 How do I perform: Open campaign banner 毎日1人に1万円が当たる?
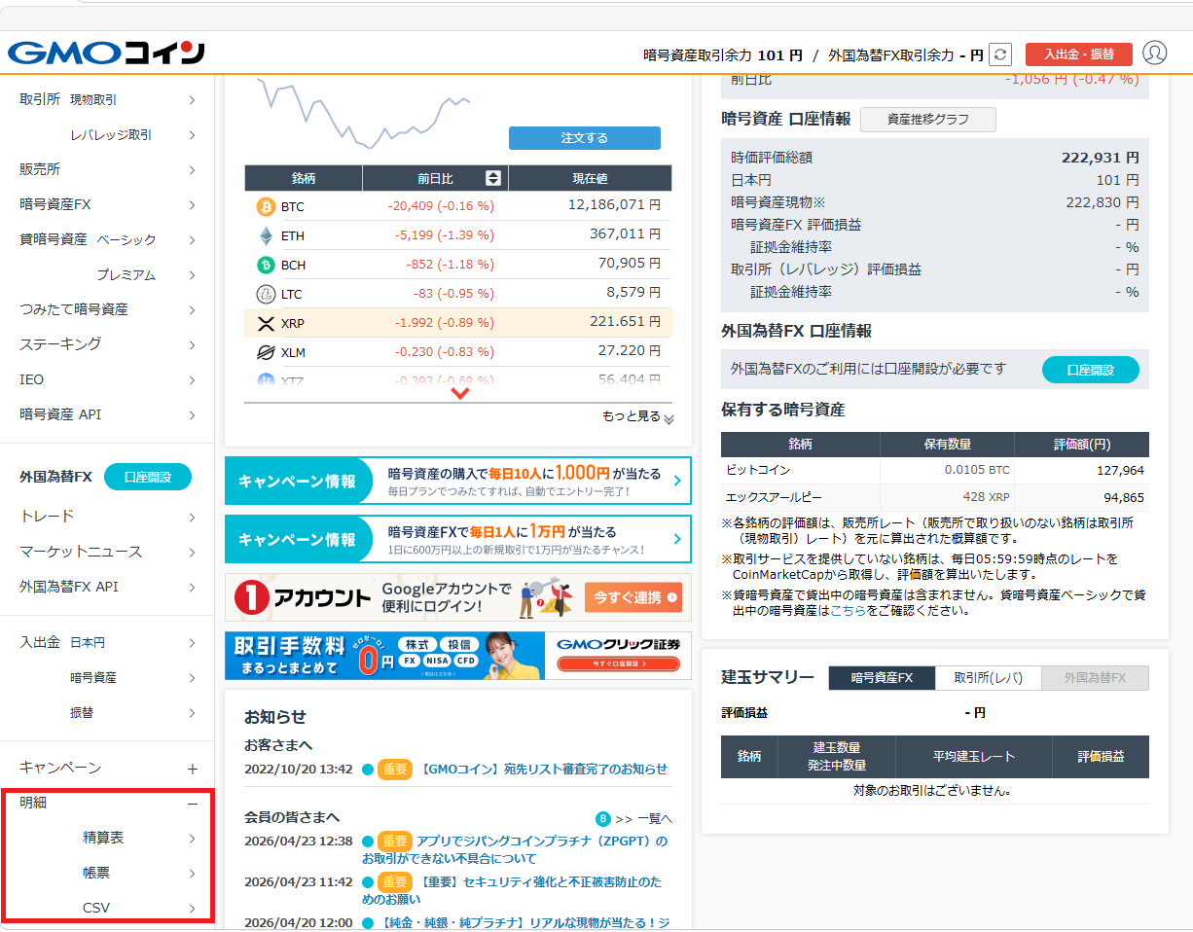coord(458,539)
